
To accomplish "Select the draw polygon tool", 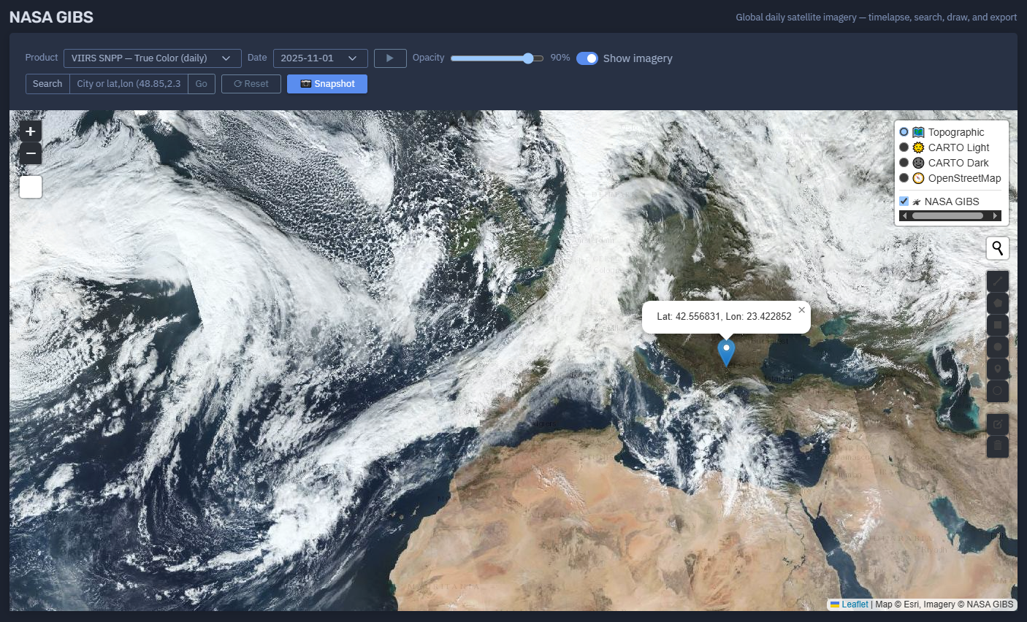I will pos(998,303).
